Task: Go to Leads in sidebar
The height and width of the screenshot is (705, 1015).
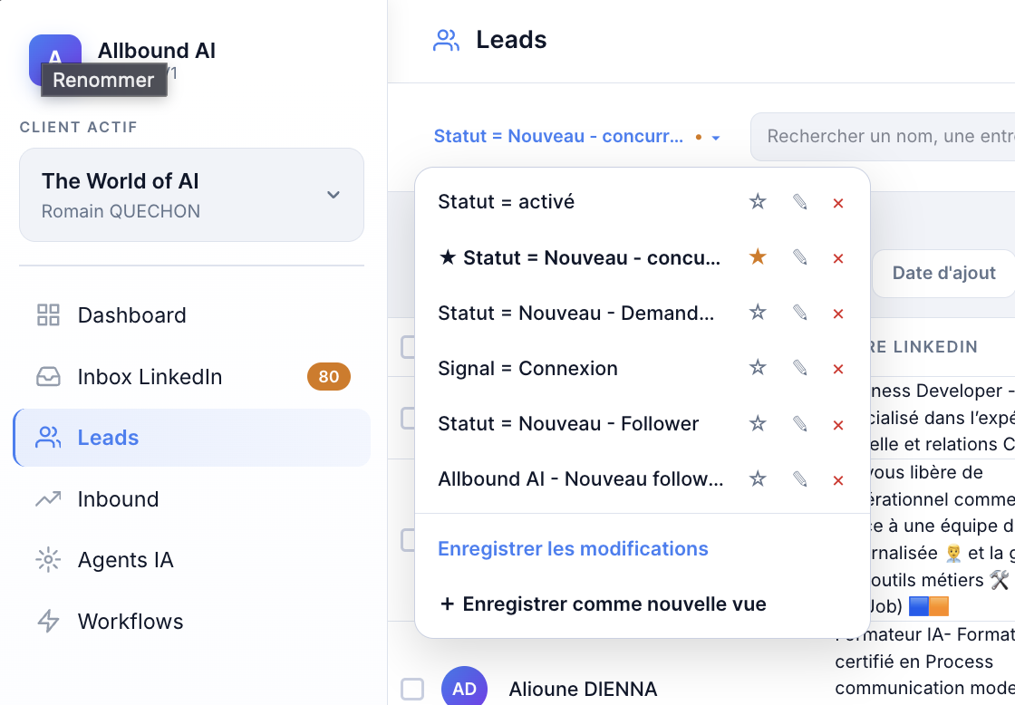Action: point(191,438)
